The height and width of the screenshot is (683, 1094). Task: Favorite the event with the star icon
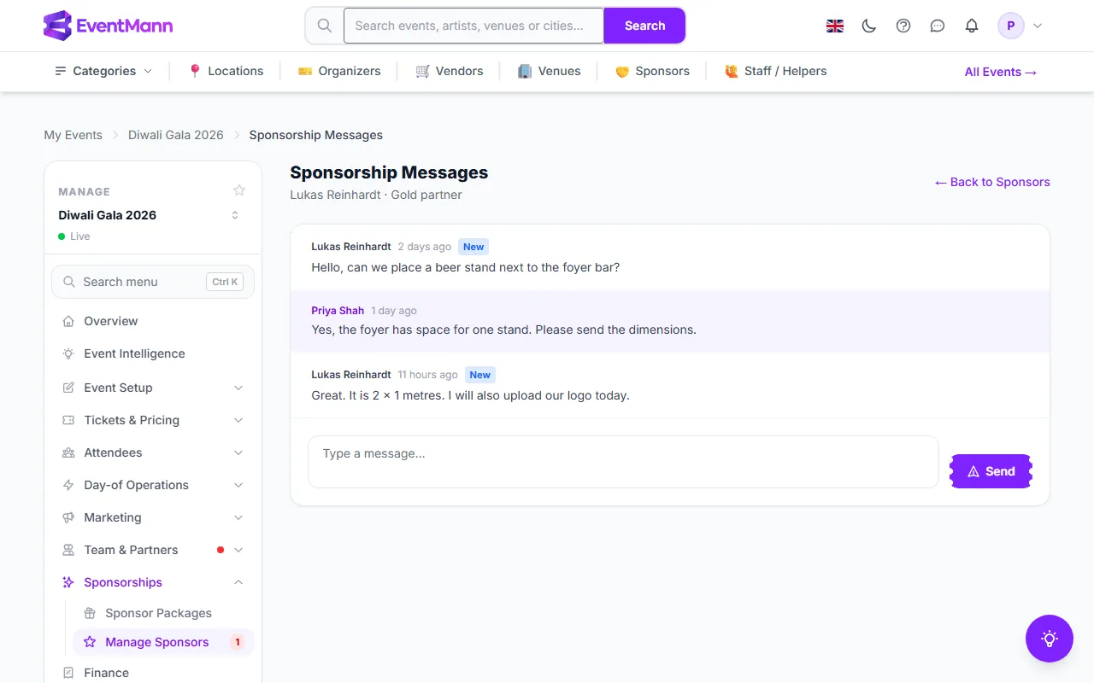[239, 190]
